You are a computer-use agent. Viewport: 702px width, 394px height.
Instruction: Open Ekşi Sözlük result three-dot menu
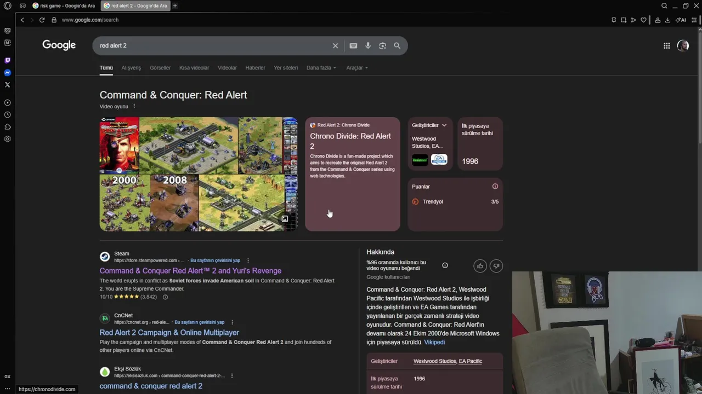(x=232, y=376)
